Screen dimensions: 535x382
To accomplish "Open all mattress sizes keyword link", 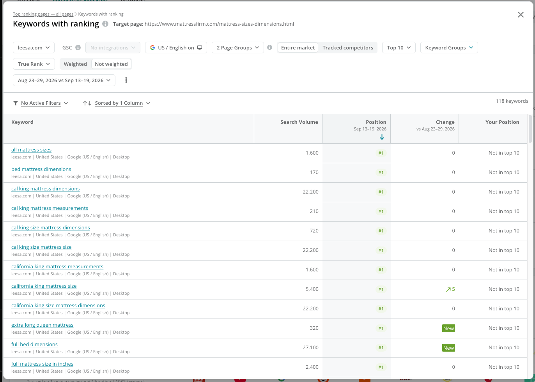I will [x=31, y=150].
